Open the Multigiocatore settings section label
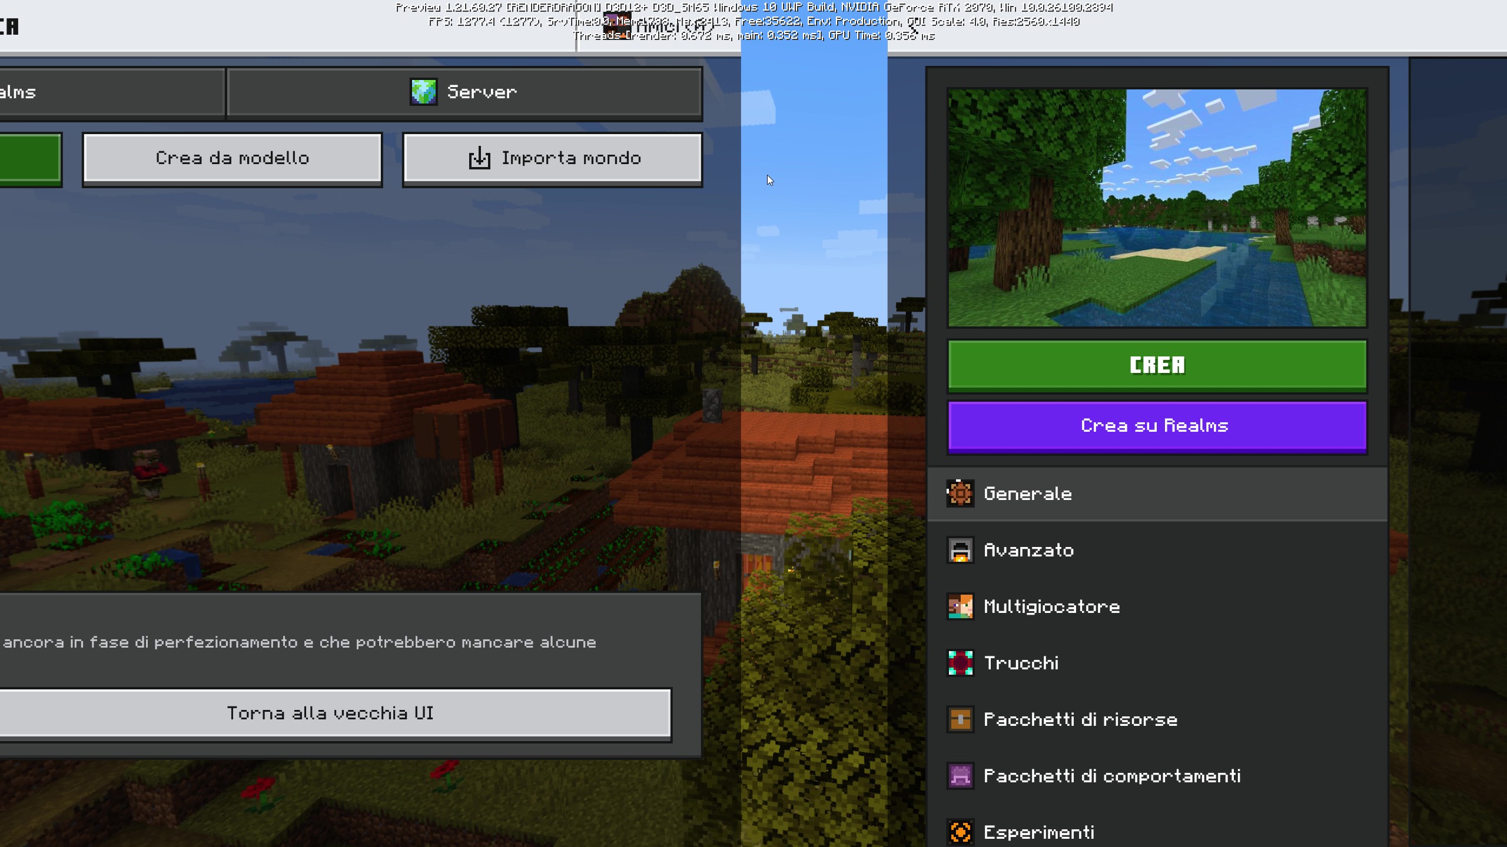The image size is (1507, 847). pos(1051,606)
